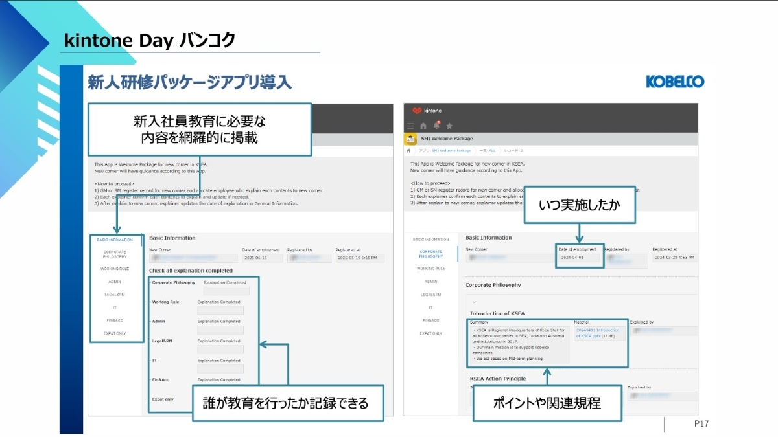Click breadcrumb record text レコード: 2
The width and height of the screenshot is (778, 437).
click(513, 150)
